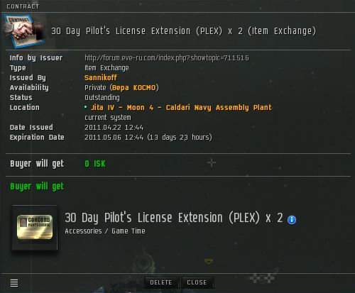Click the contract handshake icon
355x293 pixels.
tap(24, 31)
